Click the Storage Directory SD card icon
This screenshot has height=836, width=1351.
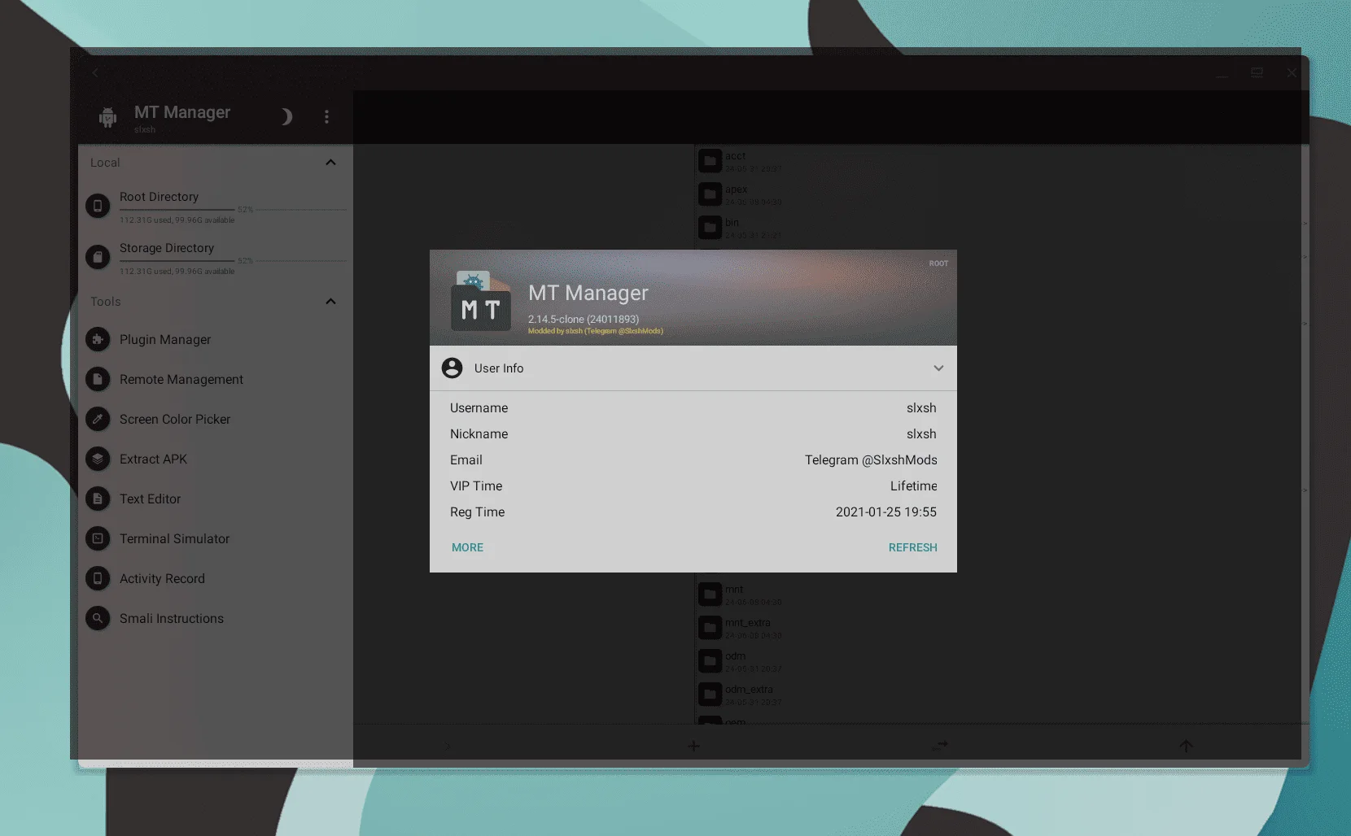(98, 257)
